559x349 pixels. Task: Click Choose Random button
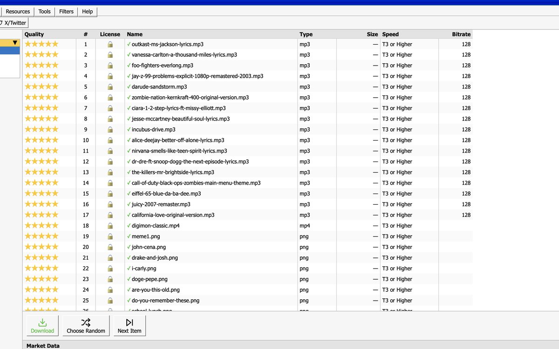(86, 325)
